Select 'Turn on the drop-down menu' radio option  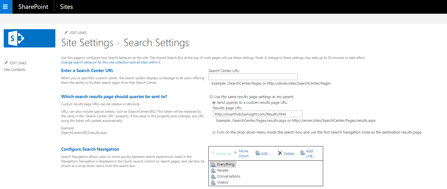click(x=214, y=132)
